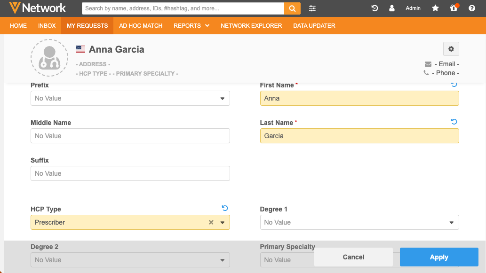Open favorites star icon
Viewport: 486px width, 273px height.
point(436,8)
